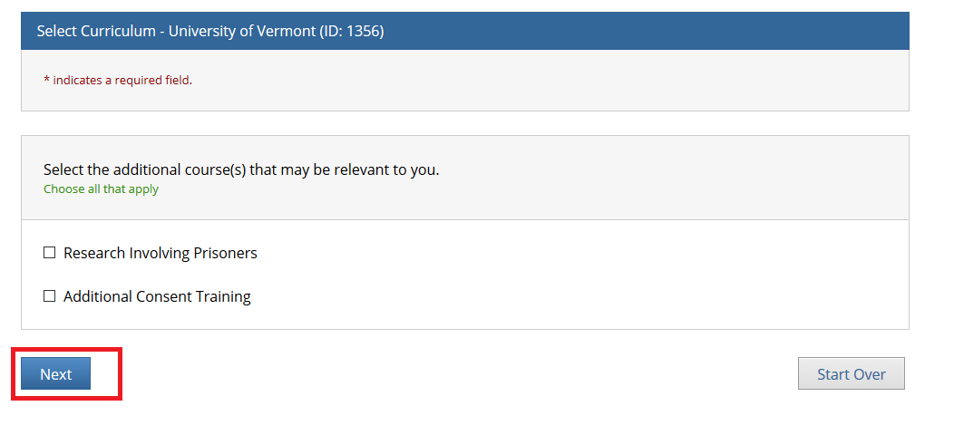Enable the Additional Consent Training checkbox

coord(49,296)
